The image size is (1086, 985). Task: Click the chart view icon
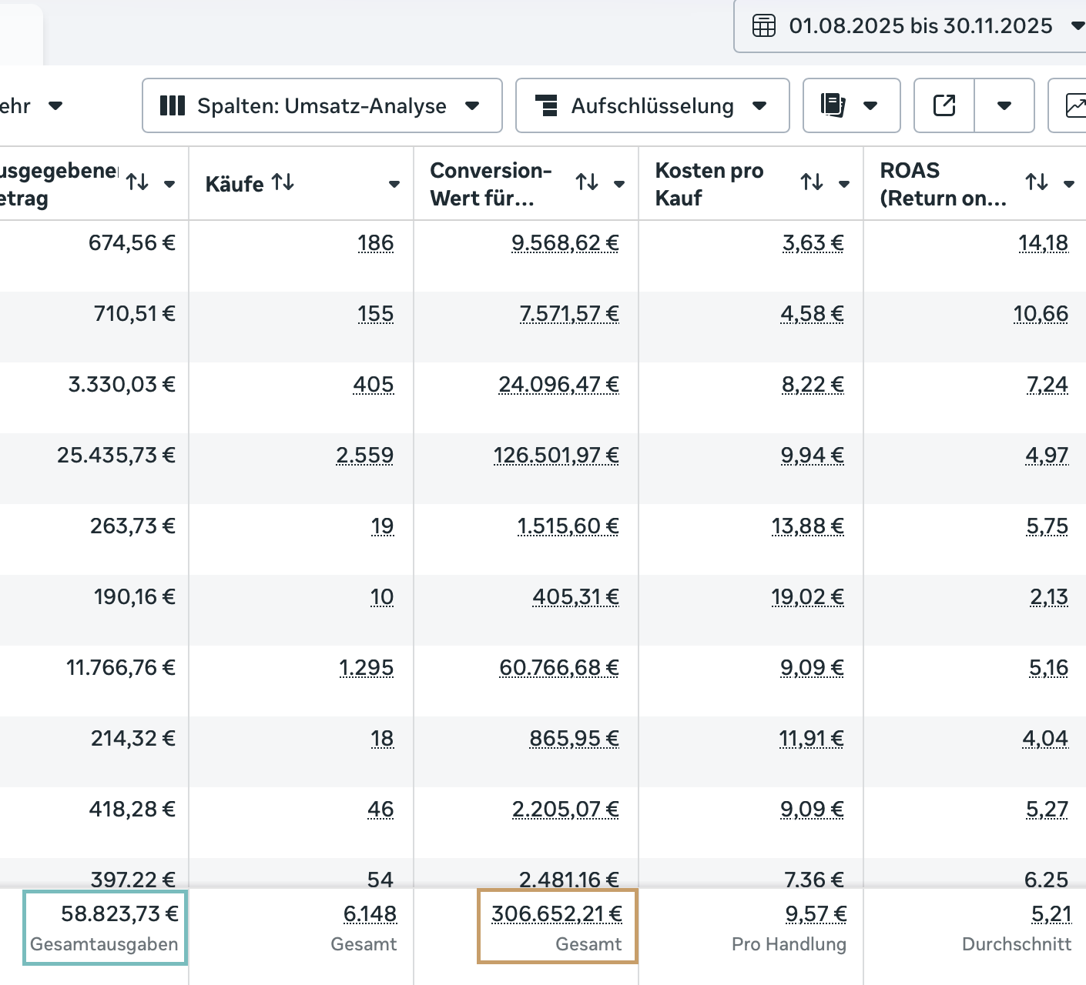pyautogui.click(x=1074, y=105)
